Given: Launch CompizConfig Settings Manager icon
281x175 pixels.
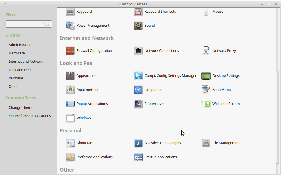Looking at the screenshot, I should (138, 76).
